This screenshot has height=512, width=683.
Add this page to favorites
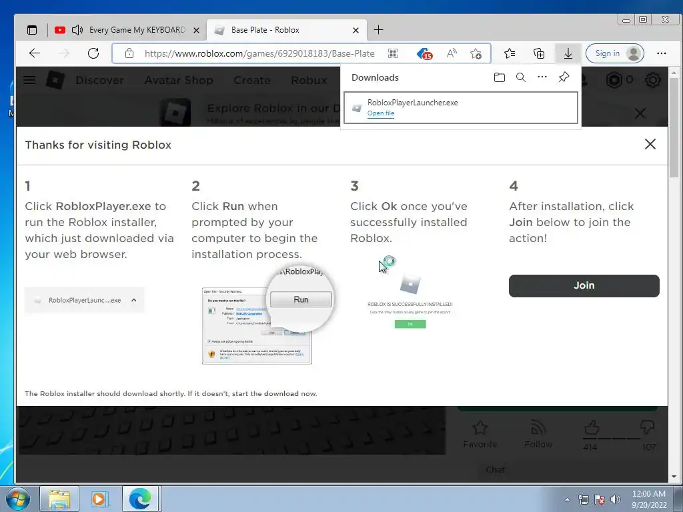(476, 53)
